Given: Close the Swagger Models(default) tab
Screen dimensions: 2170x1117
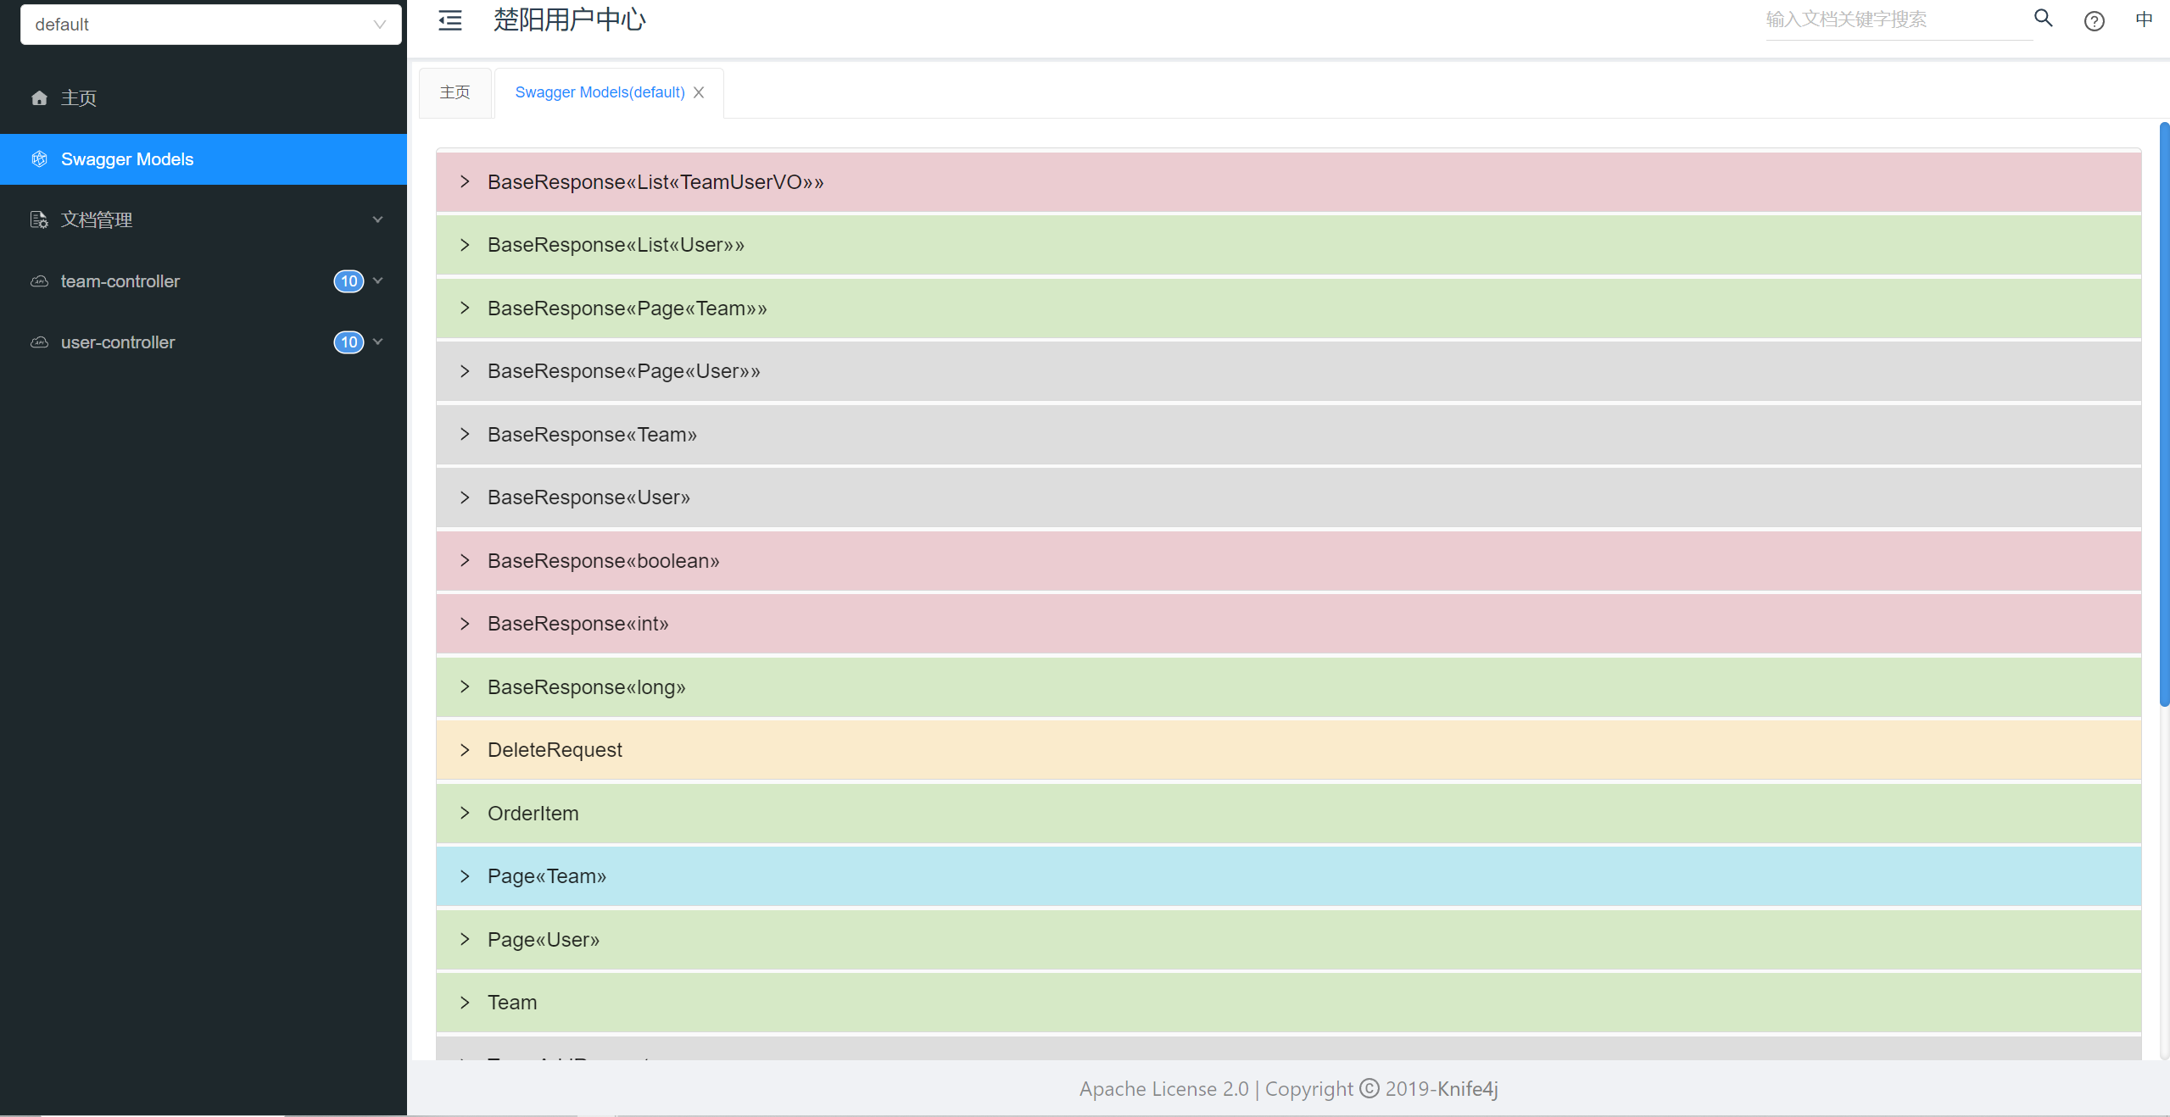Looking at the screenshot, I should point(699,92).
